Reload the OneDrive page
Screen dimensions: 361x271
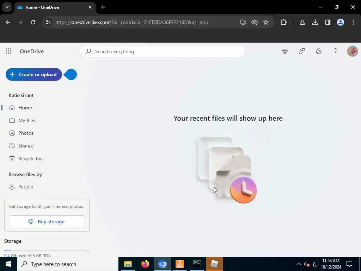click(33, 22)
